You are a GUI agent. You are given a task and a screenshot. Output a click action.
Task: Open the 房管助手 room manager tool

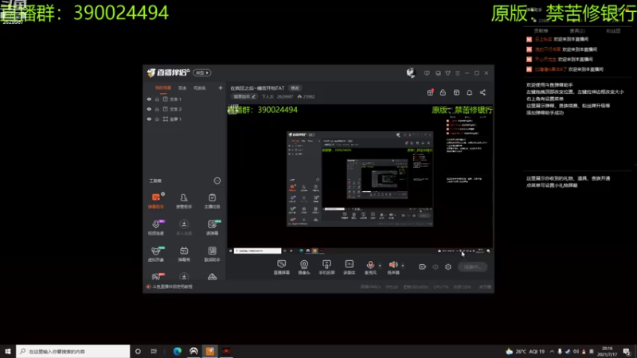184,200
